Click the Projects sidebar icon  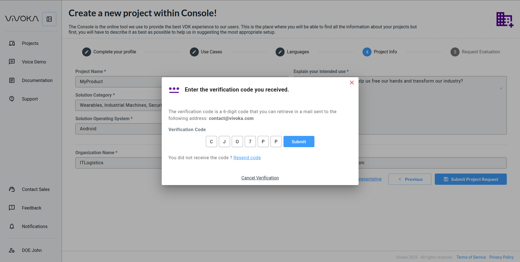click(x=12, y=43)
